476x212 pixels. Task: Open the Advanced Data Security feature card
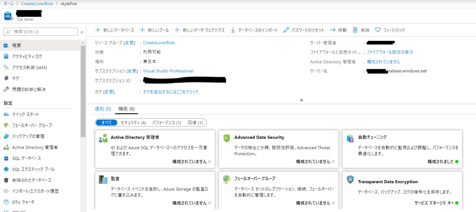[x=278, y=149]
